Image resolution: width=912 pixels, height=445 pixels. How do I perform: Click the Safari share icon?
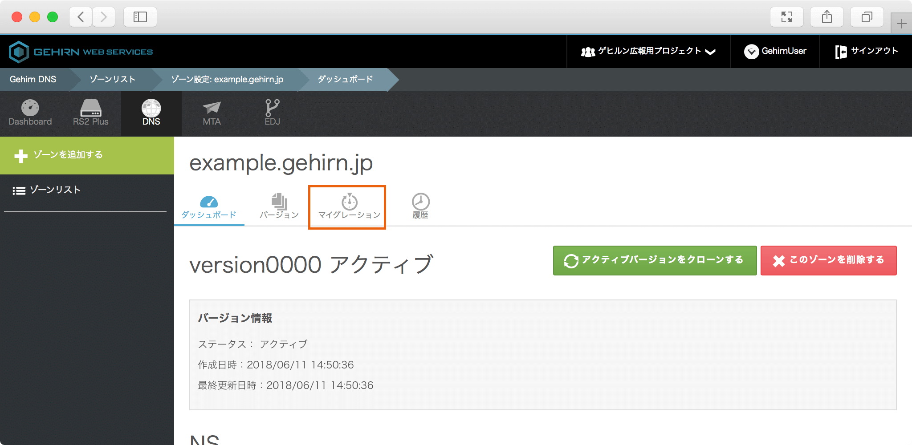(826, 17)
